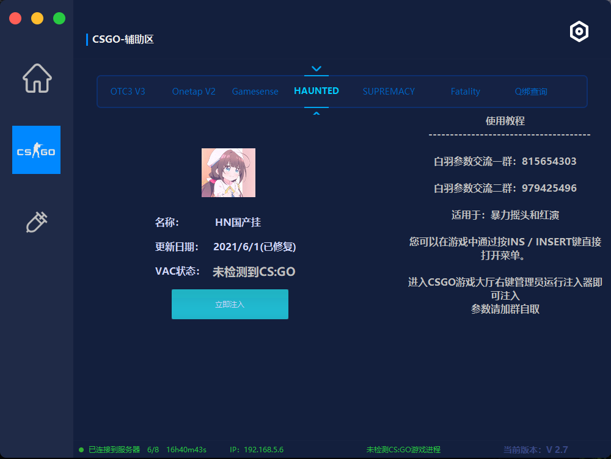Select the HAUNTED tab
The image size is (611, 459).
click(316, 90)
